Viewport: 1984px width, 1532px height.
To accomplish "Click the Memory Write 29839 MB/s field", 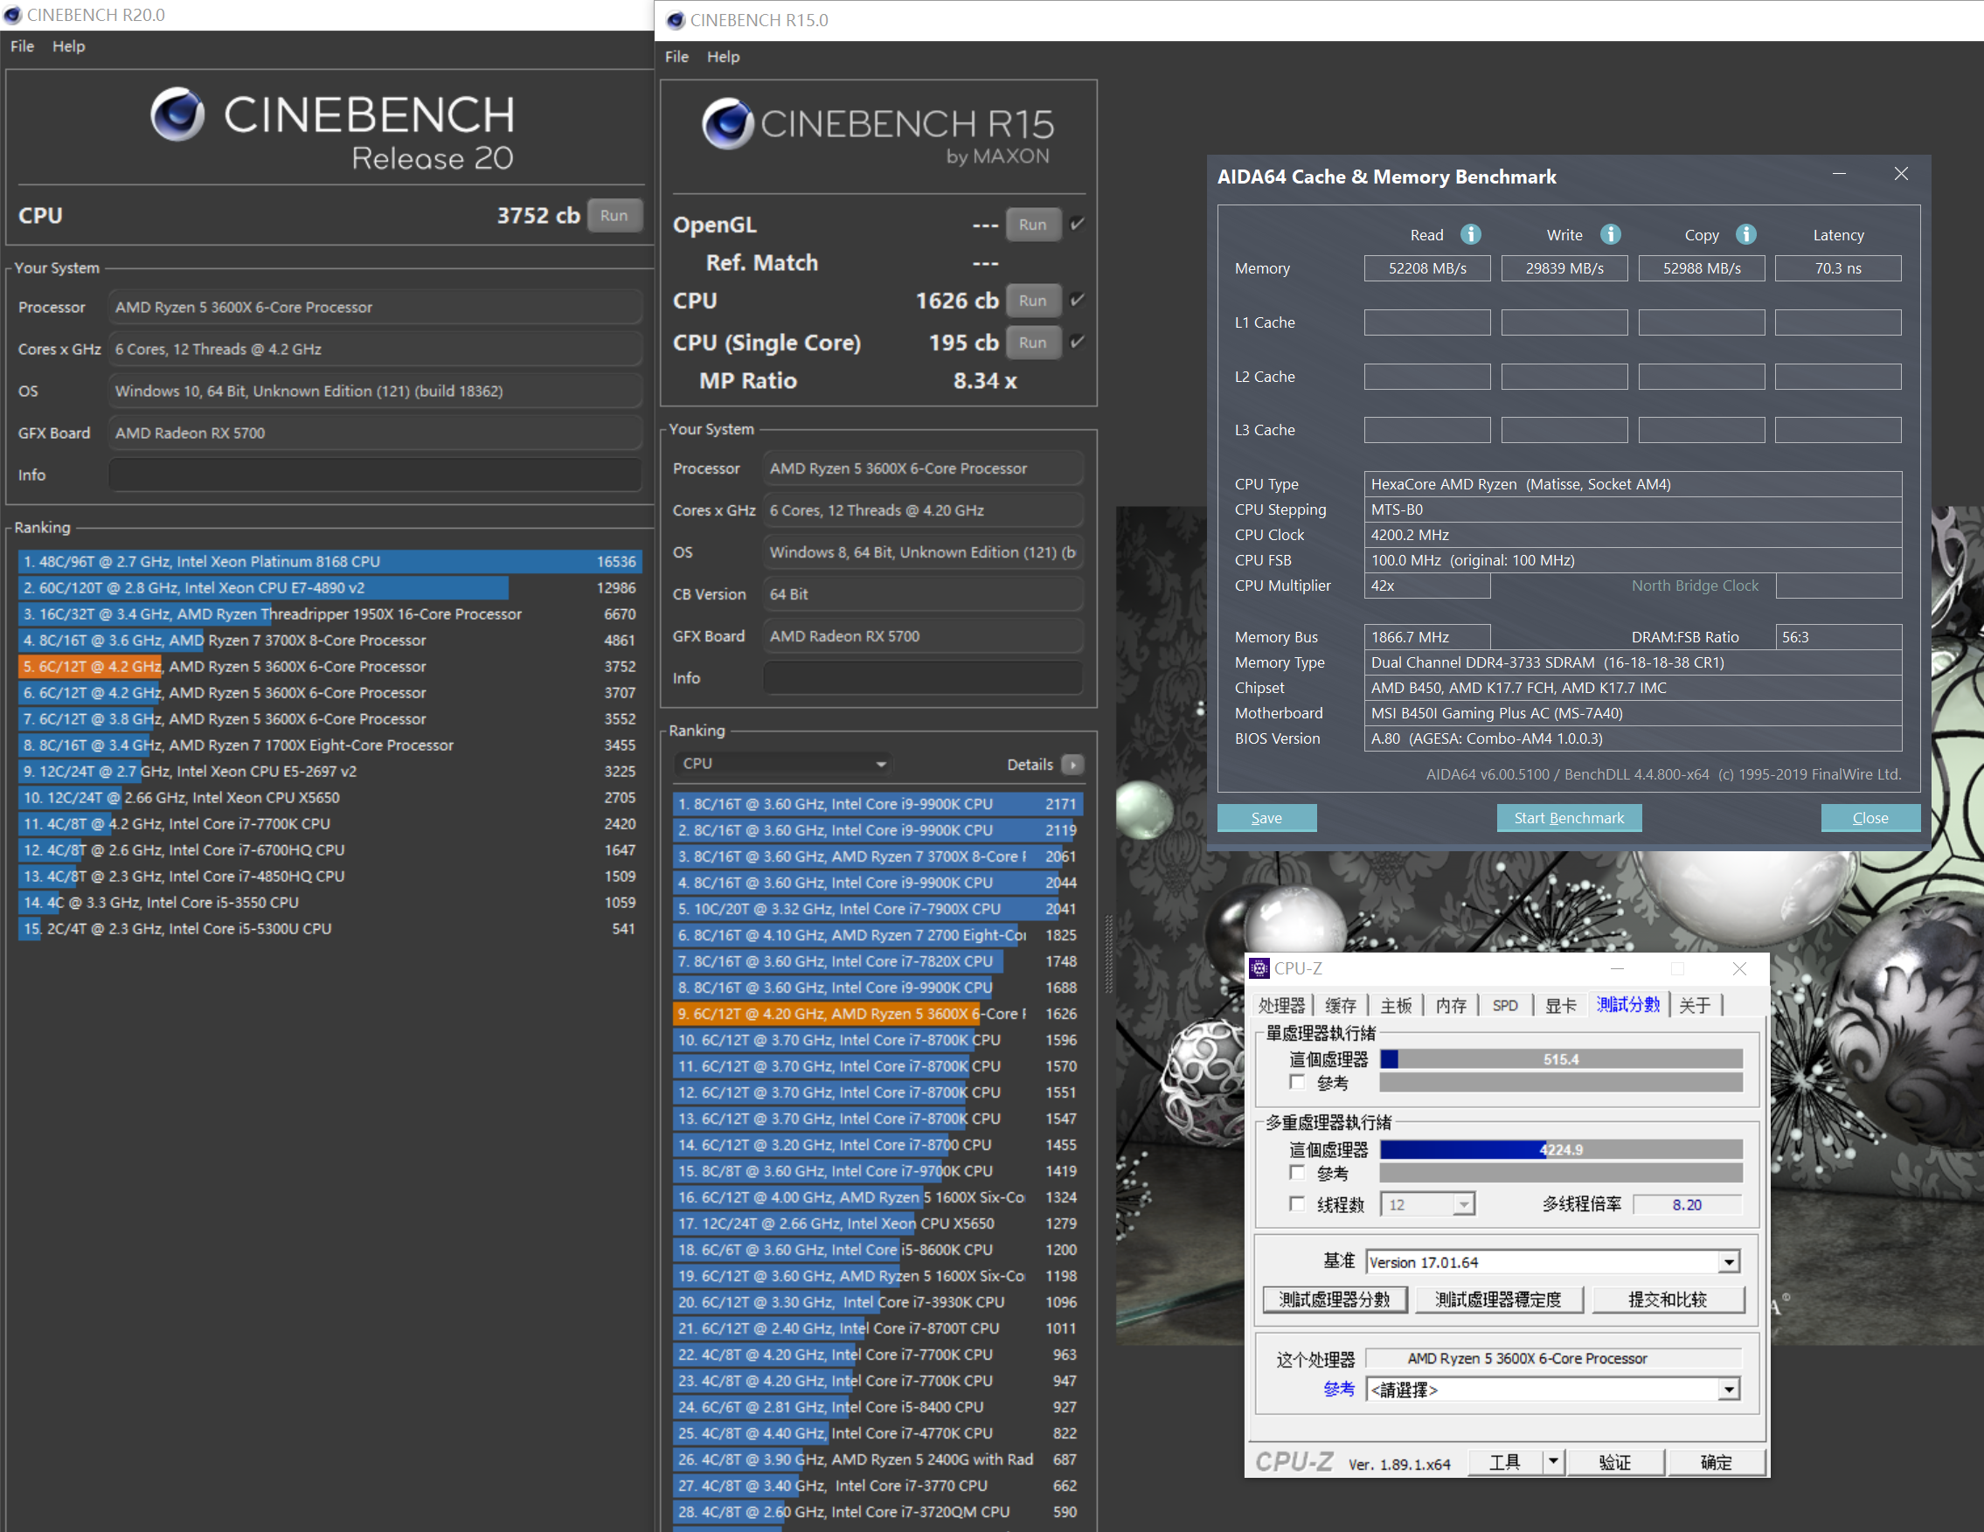I will click(x=1564, y=268).
